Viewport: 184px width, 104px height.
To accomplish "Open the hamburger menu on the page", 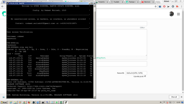I will click(179, 14).
